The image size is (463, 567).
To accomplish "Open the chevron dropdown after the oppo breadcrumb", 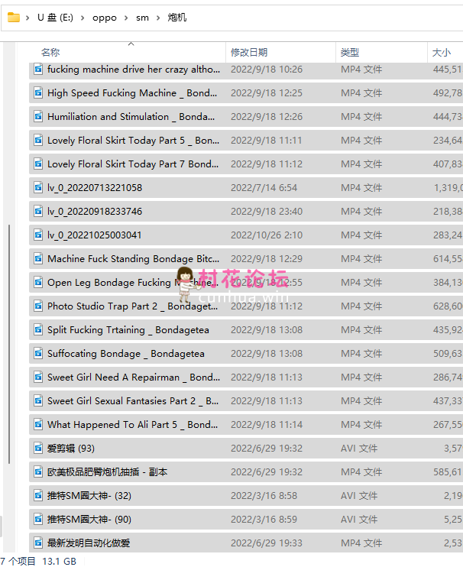I will [x=126, y=18].
